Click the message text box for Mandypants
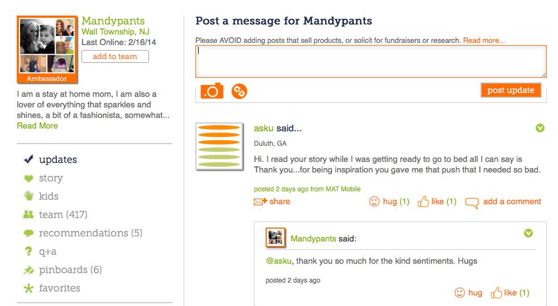 click(x=371, y=61)
